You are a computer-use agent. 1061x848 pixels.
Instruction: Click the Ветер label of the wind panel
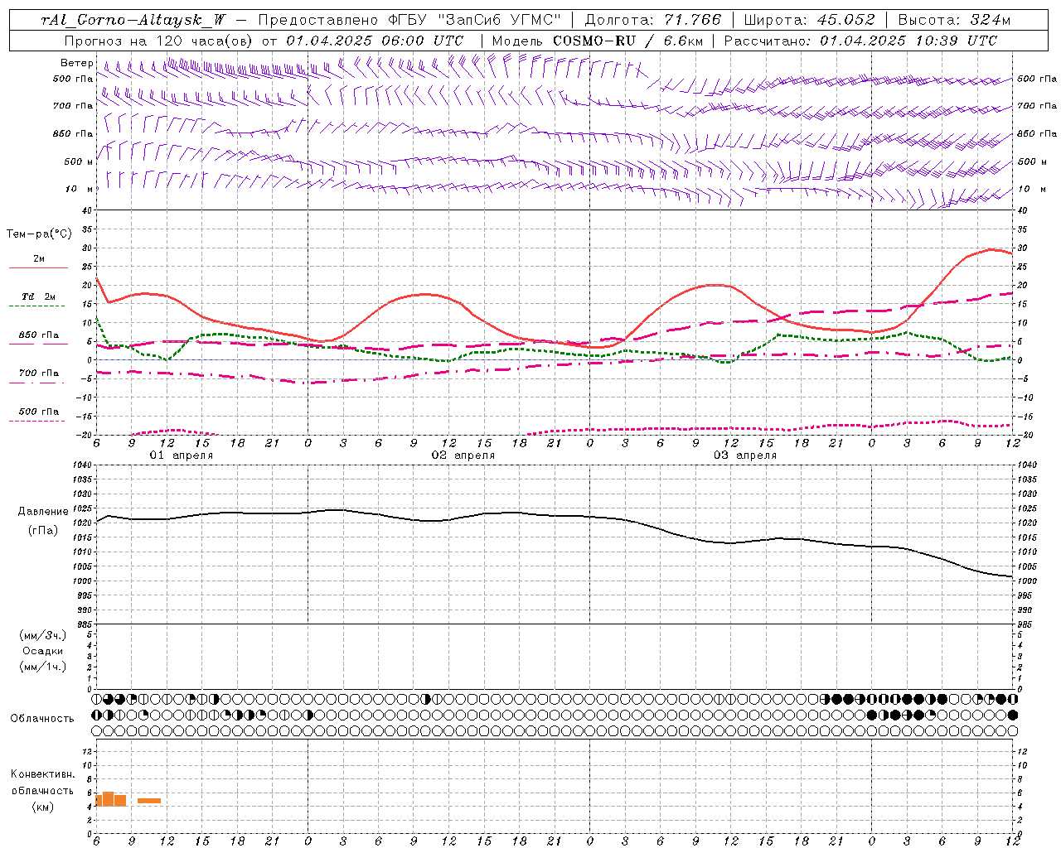point(76,63)
